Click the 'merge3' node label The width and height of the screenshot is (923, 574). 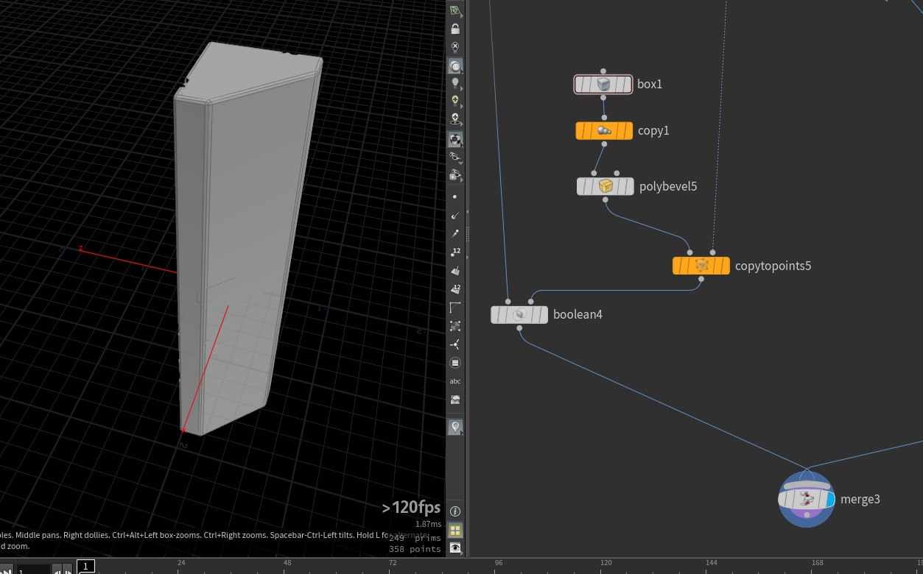click(x=860, y=499)
